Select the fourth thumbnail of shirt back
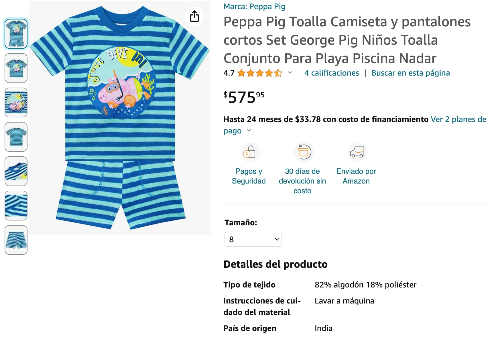Viewport: 504px width, 339px height. coord(16,137)
